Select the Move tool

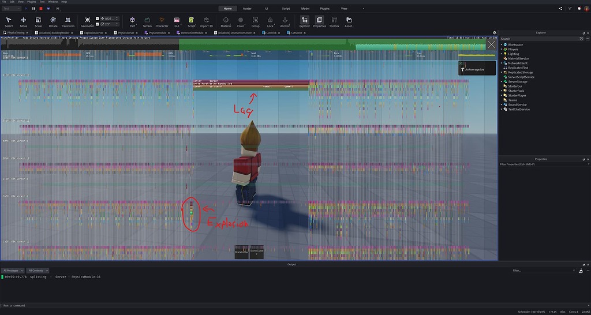coord(24,21)
